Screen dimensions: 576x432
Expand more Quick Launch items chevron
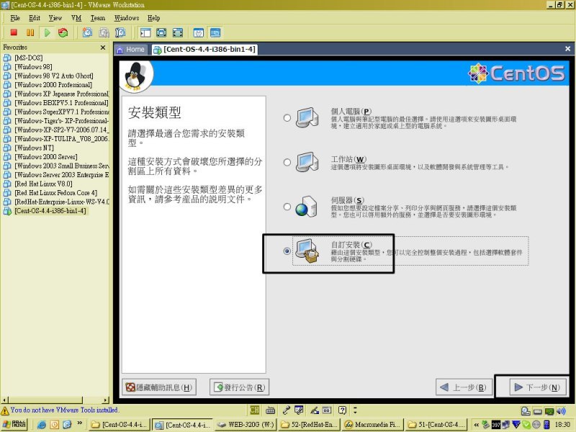point(80,423)
